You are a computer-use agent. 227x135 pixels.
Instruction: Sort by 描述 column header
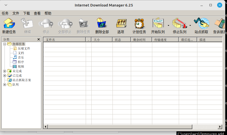[x=210, y=40]
